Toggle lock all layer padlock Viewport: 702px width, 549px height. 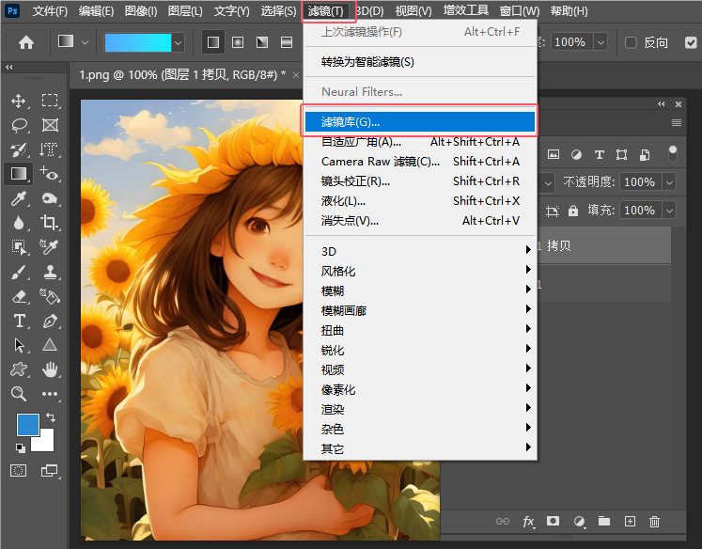(573, 211)
